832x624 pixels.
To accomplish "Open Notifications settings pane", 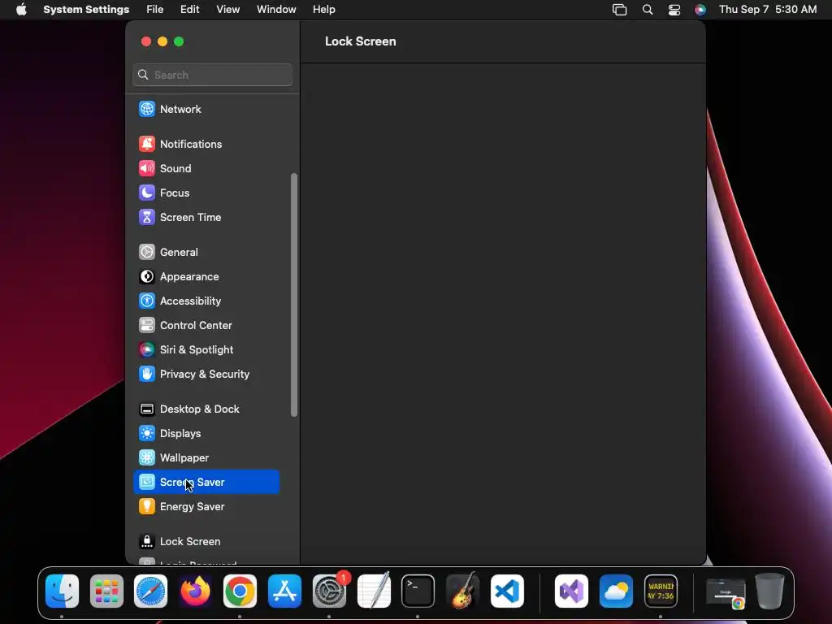I will point(206,144).
